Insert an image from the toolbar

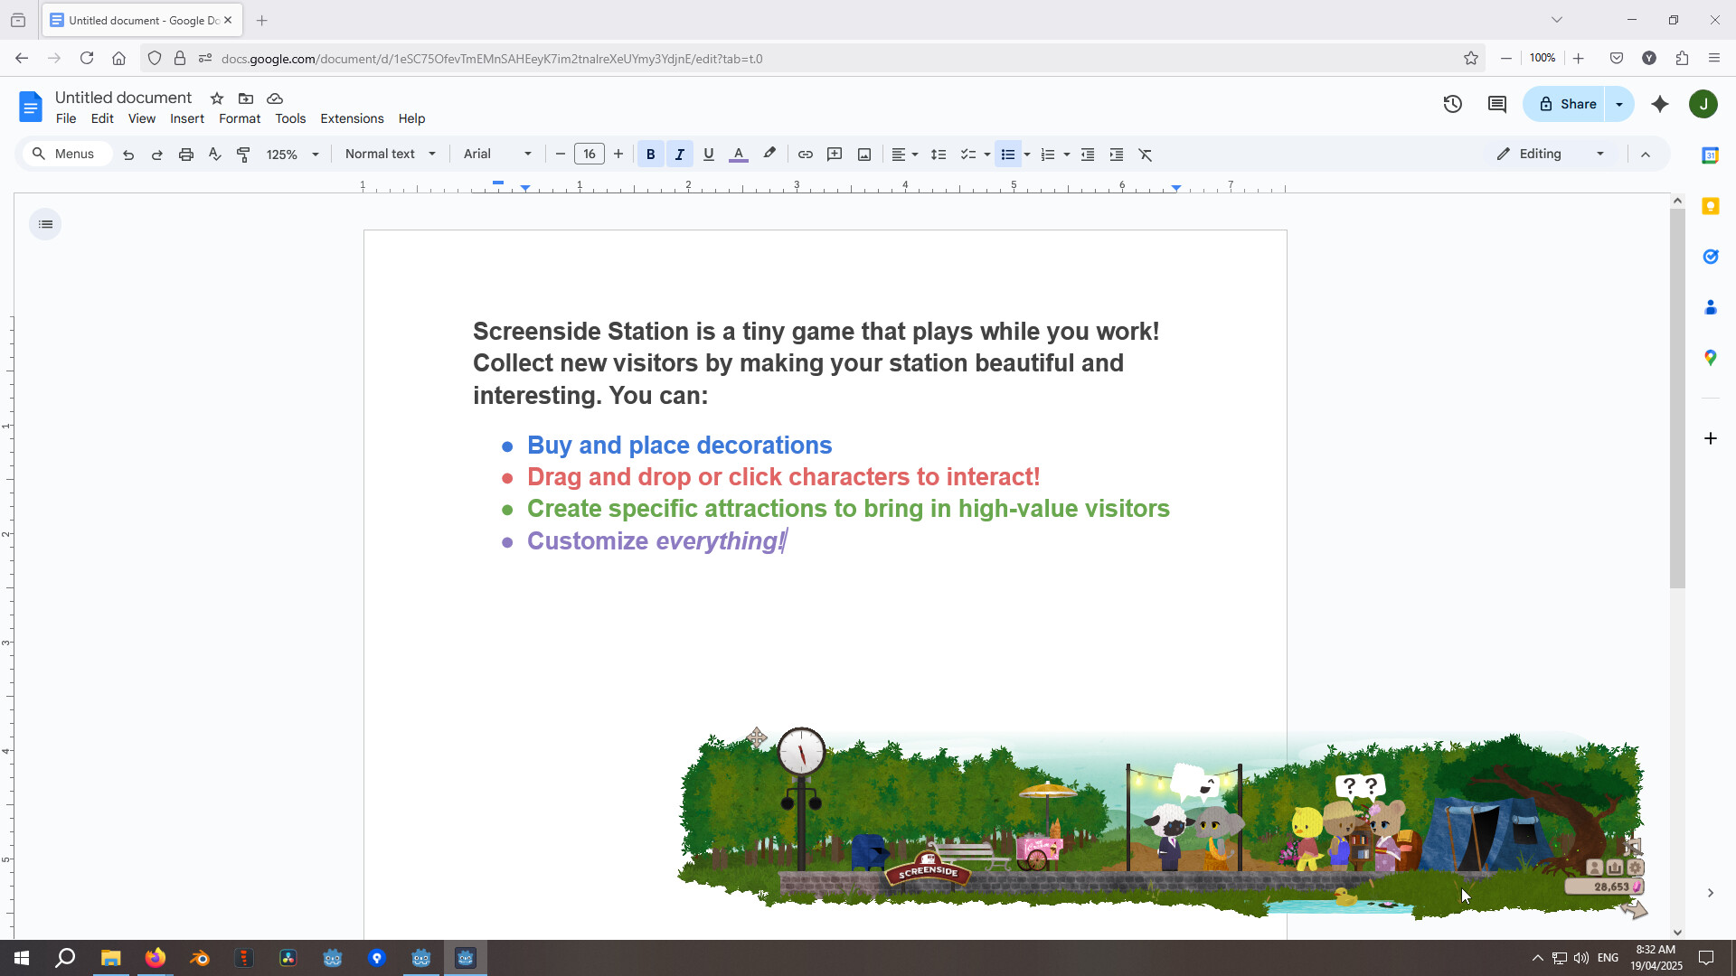point(863,154)
